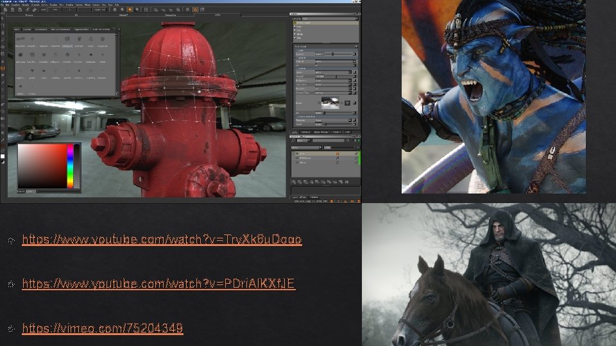Image resolution: width=616 pixels, height=346 pixels.
Task: Open the YouTube link ending PDriAlKXfJE
Action: pos(158,283)
